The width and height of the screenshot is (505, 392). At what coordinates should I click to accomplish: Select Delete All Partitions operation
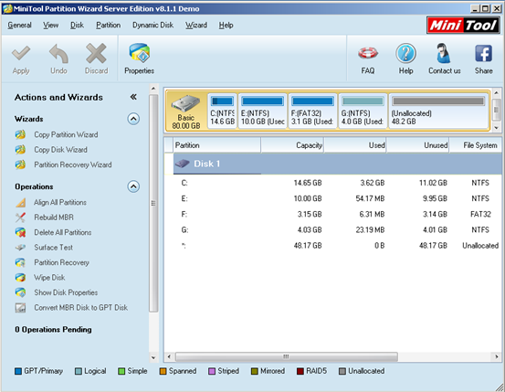[62, 232]
